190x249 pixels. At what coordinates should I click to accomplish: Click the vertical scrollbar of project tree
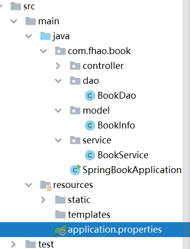(x=187, y=124)
